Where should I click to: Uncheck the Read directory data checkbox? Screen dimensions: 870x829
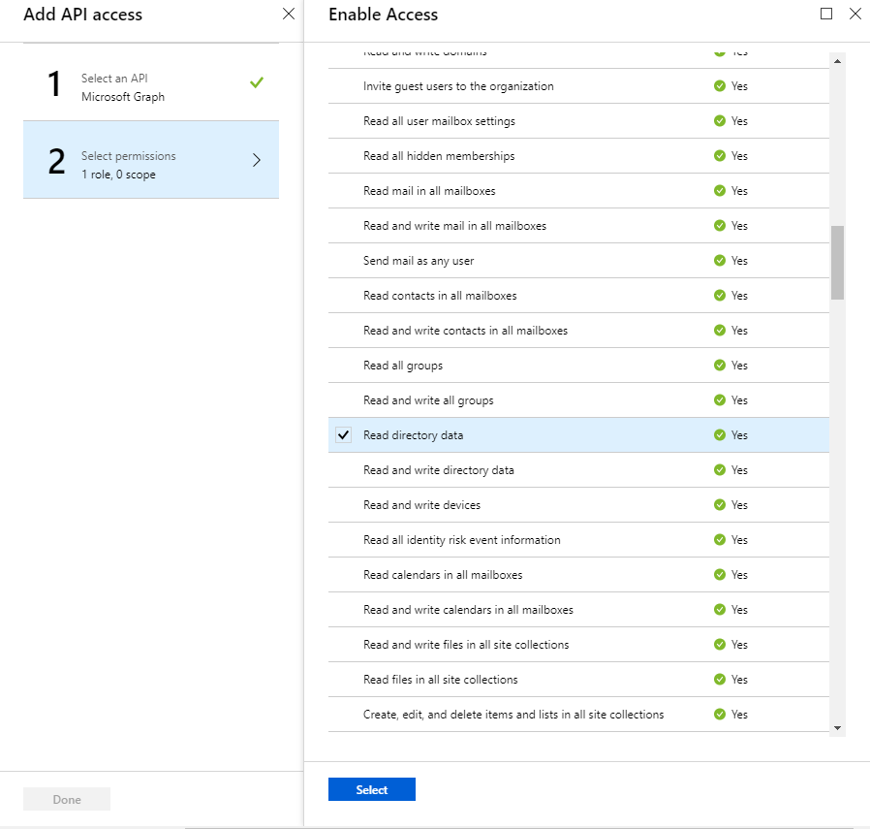343,435
